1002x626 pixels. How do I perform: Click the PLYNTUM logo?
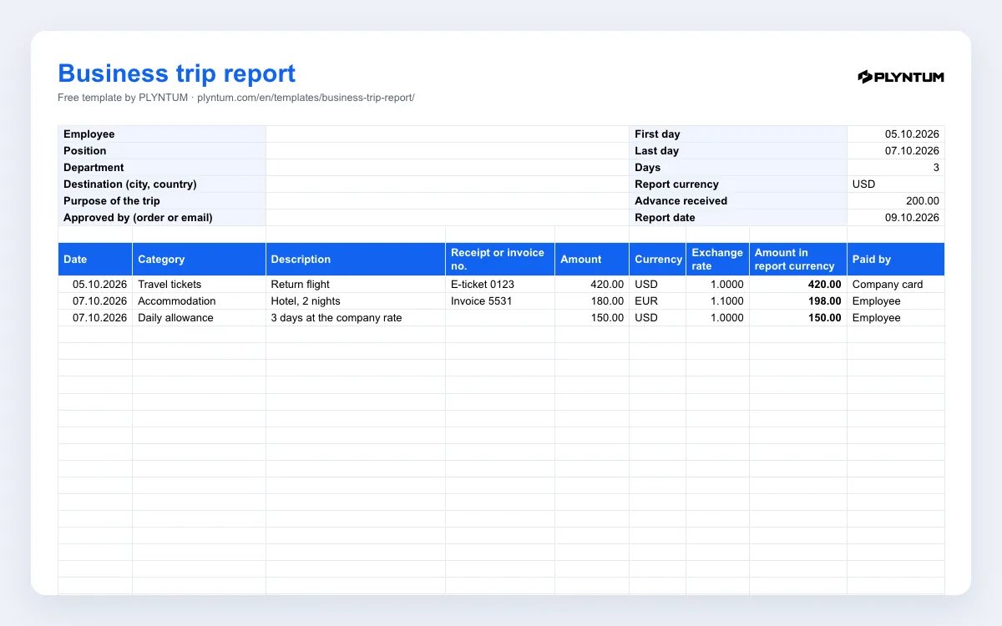pyautogui.click(x=901, y=77)
